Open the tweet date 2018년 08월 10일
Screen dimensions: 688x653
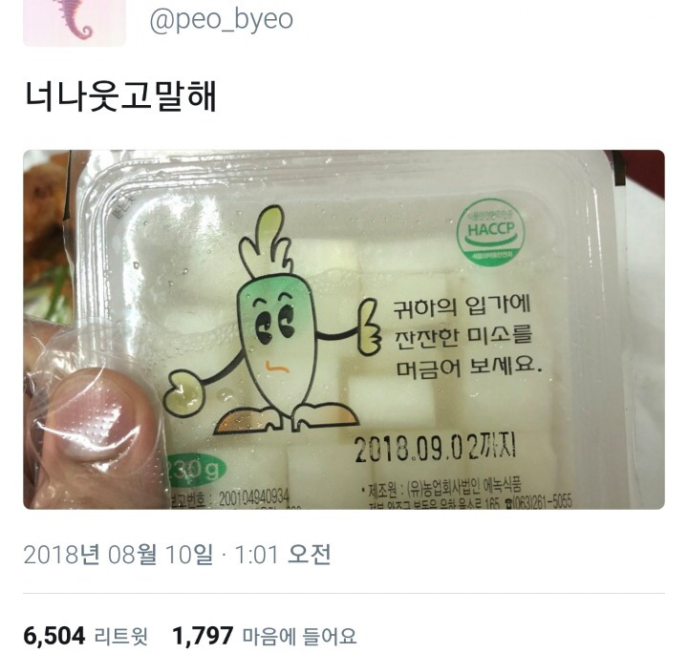click(118, 555)
